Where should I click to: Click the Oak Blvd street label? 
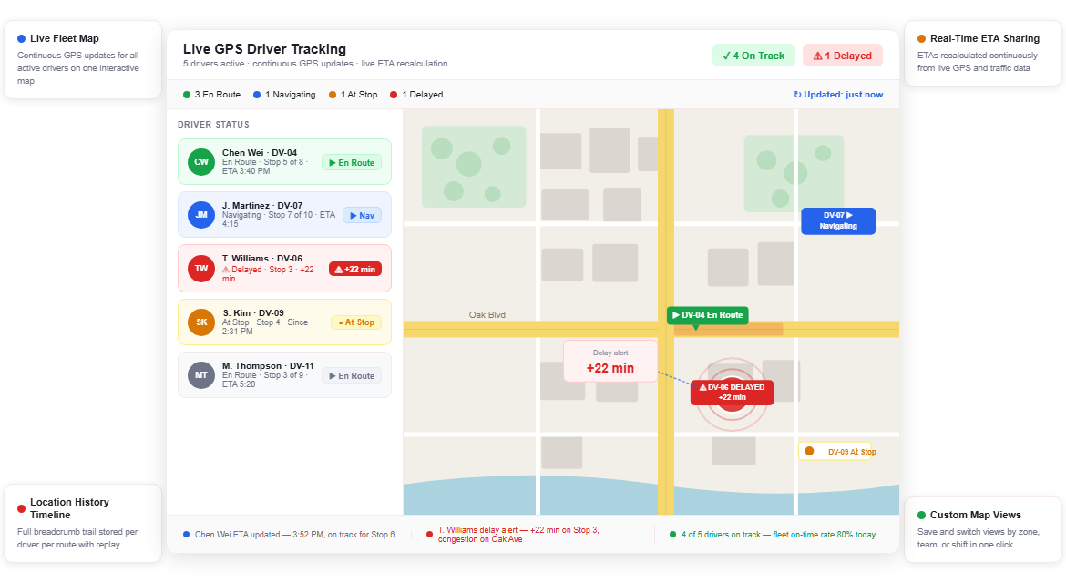pyautogui.click(x=487, y=314)
